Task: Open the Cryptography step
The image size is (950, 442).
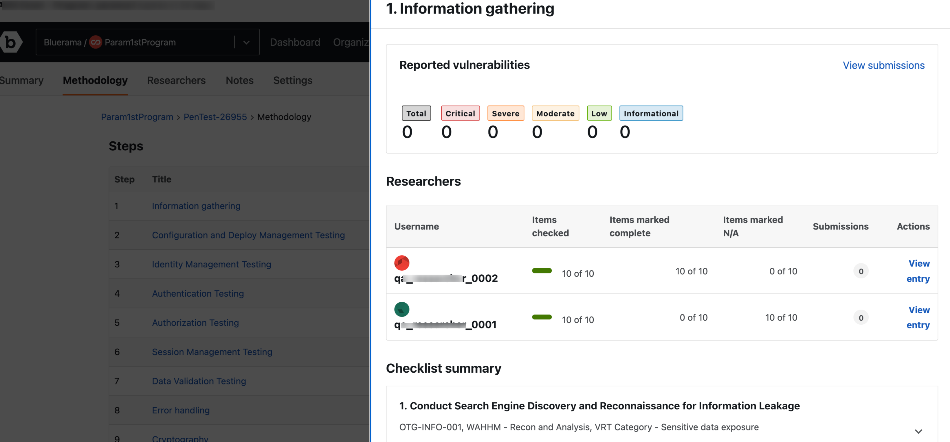Action: [x=180, y=438]
